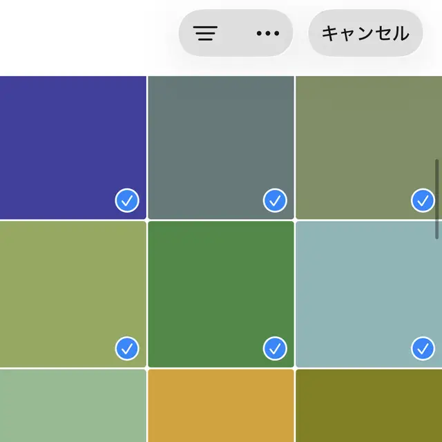Open the filter lines icon
442x442 pixels.
click(206, 33)
